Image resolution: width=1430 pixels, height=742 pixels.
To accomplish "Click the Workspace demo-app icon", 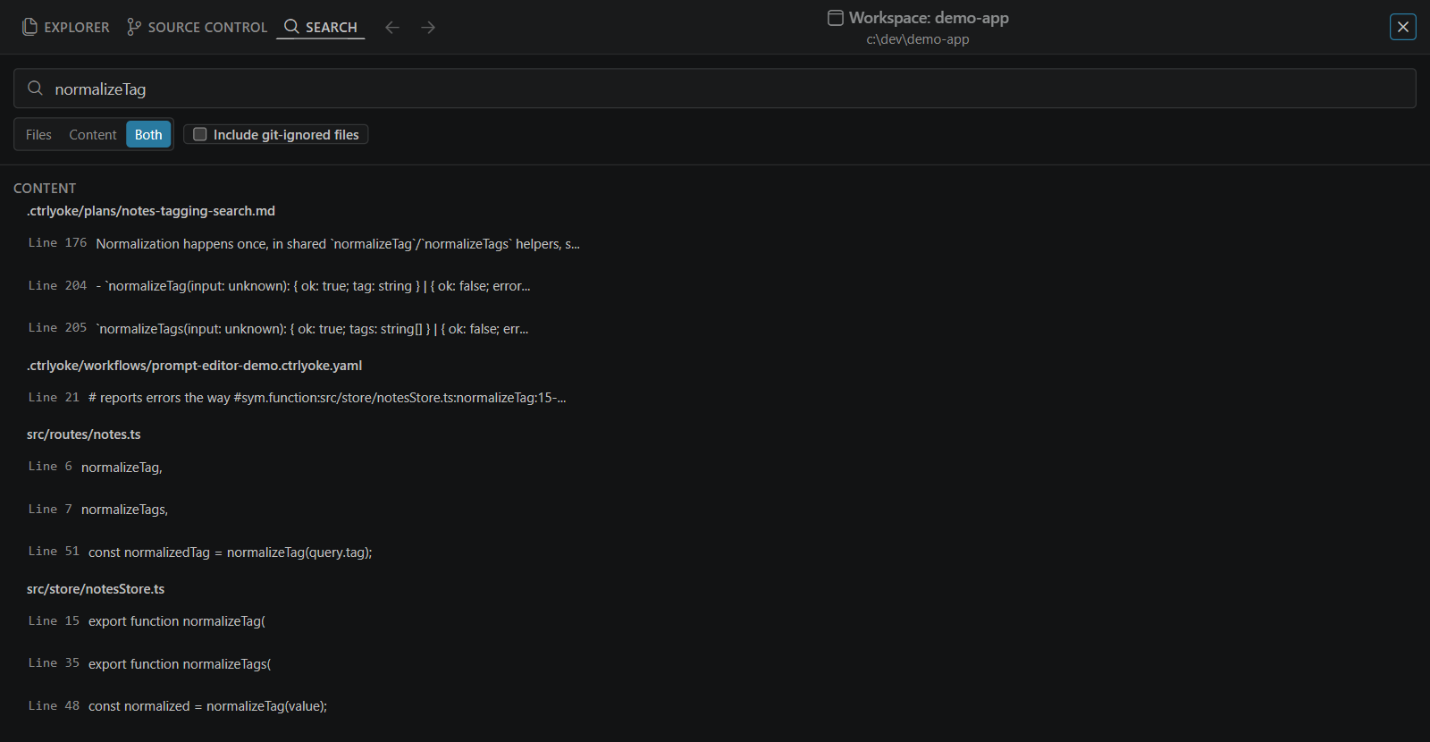I will tap(836, 18).
